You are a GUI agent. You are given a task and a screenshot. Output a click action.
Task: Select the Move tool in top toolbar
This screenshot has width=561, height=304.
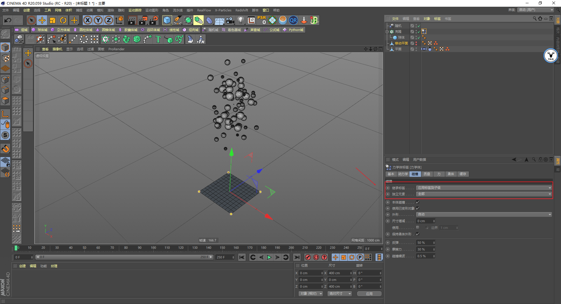(x=42, y=20)
